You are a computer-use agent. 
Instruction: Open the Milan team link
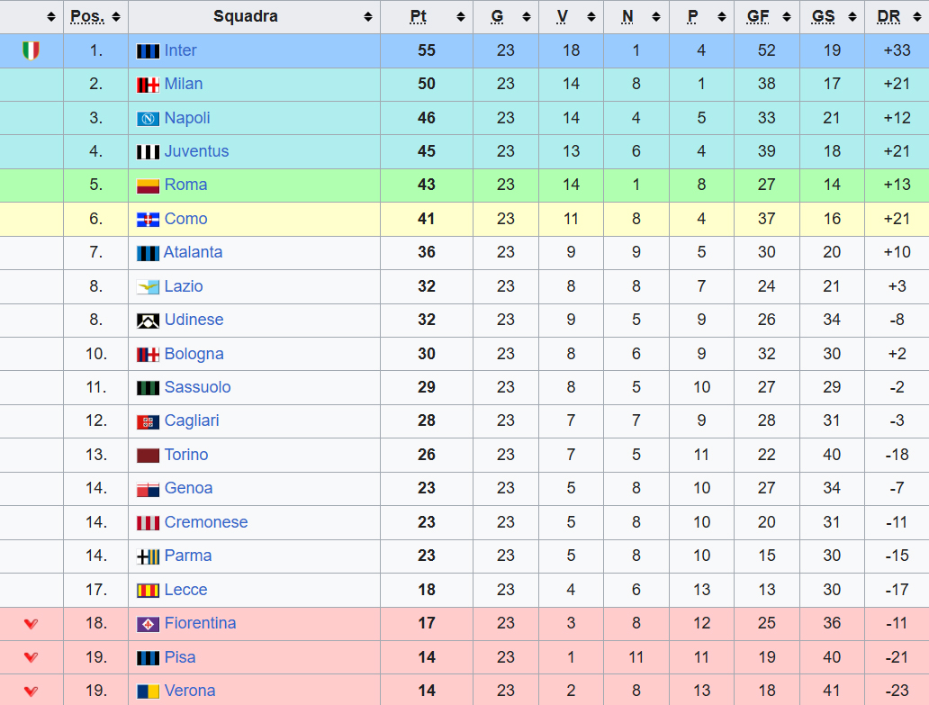coord(184,85)
